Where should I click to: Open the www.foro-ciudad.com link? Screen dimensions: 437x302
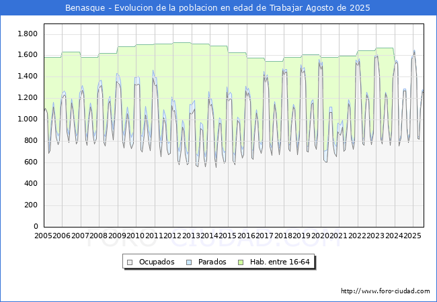[385, 291]
